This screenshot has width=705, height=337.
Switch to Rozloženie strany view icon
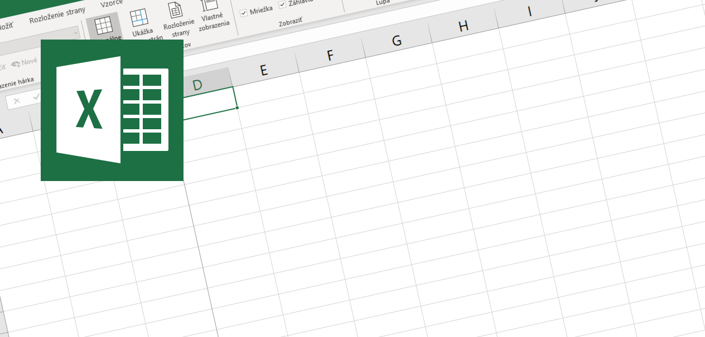[175, 13]
